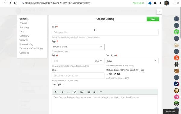
Task: Expand the Condition dropdown set to New
Action: [x=132, y=61]
